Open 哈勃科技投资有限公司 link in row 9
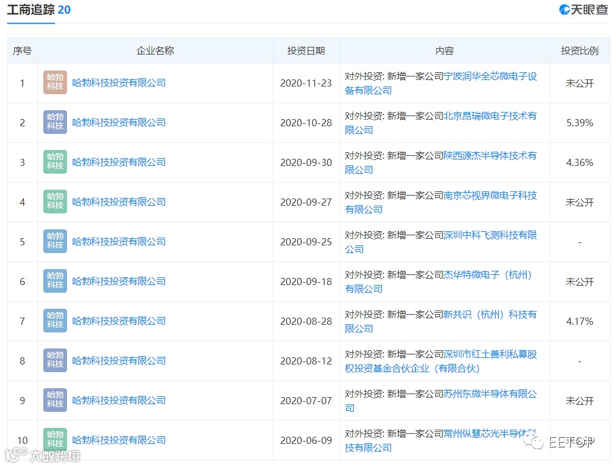615x467 pixels. click(119, 401)
